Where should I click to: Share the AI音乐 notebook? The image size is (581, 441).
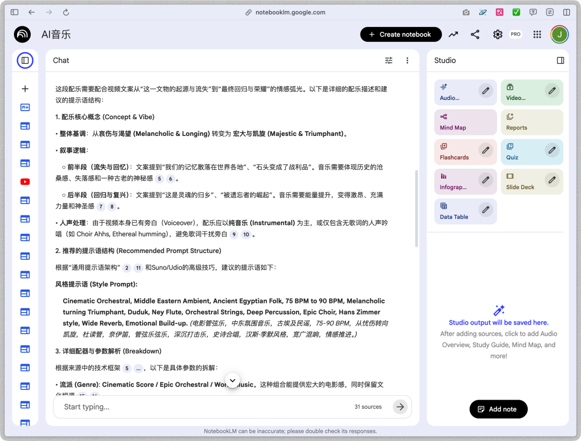[475, 34]
